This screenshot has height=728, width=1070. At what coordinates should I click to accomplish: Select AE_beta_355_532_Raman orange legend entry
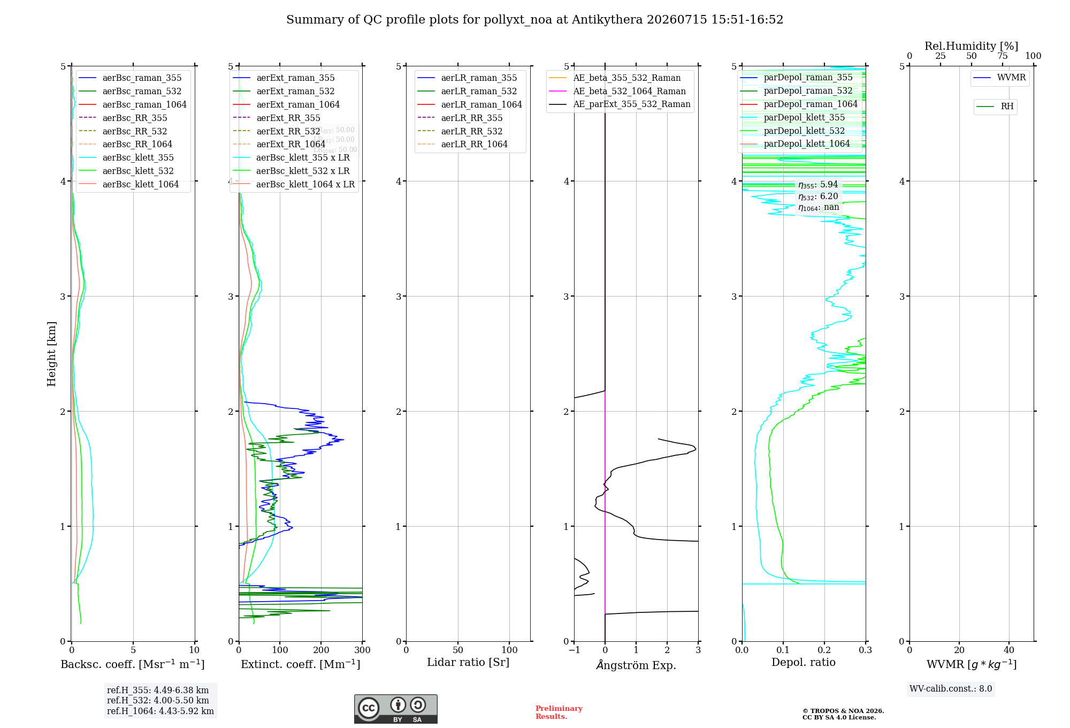[615, 78]
